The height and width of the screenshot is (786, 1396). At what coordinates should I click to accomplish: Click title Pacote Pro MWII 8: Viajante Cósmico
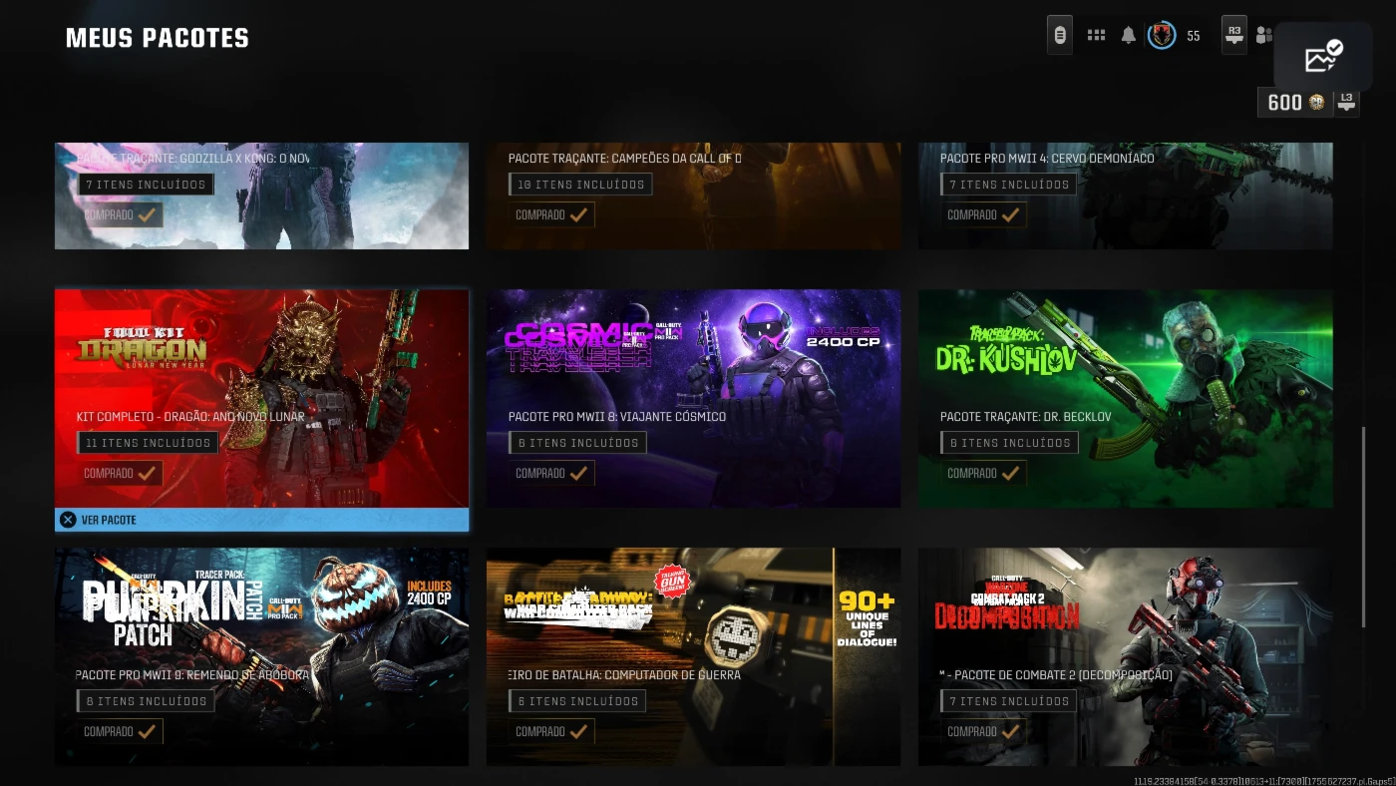pos(617,417)
